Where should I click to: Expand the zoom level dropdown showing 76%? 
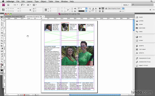16,5
